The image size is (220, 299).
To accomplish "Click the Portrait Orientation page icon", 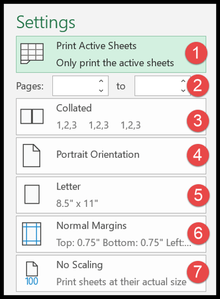I will point(31,156).
